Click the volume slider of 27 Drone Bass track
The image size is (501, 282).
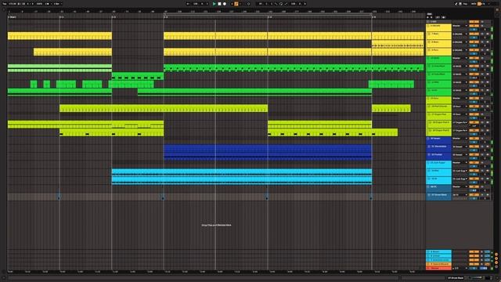tap(474, 198)
